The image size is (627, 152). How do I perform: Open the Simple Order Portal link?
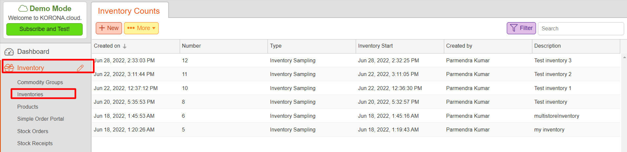(41, 119)
